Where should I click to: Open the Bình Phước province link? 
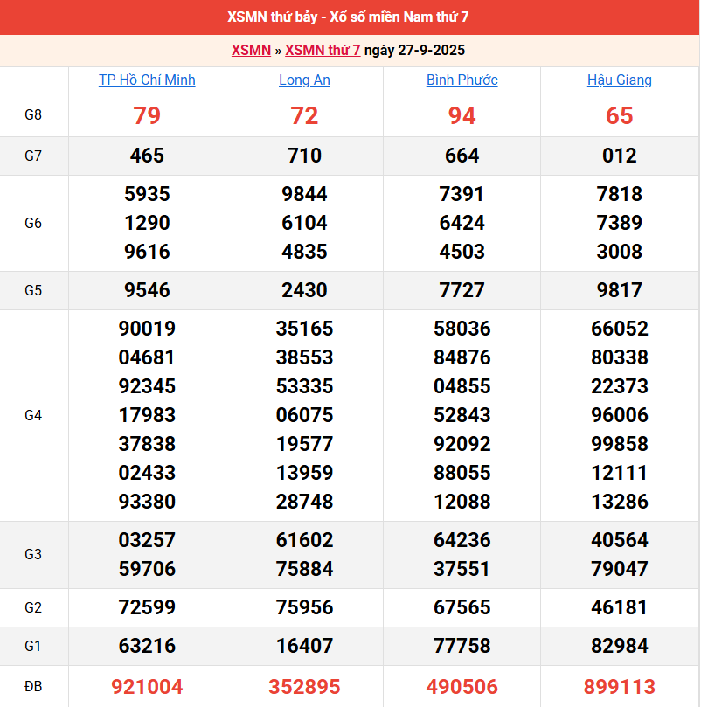point(462,80)
